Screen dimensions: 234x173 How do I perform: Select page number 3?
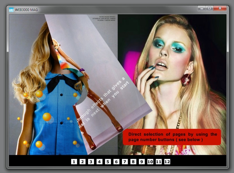pyautogui.click(x=91, y=161)
